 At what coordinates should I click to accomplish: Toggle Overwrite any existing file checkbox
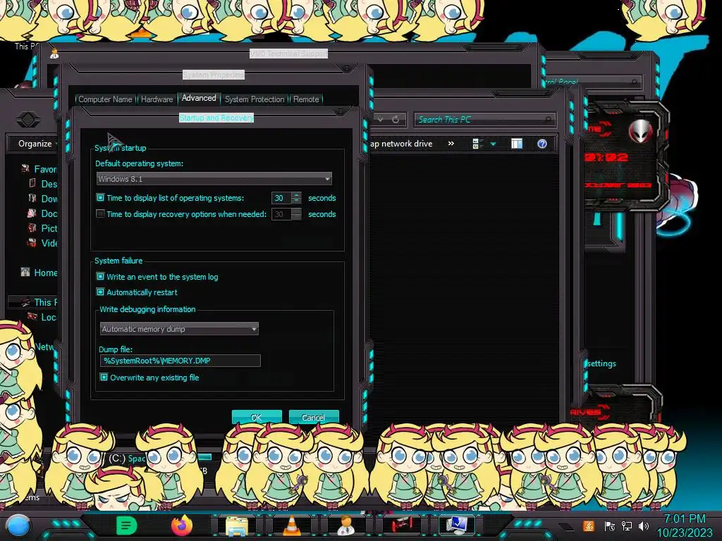104,378
